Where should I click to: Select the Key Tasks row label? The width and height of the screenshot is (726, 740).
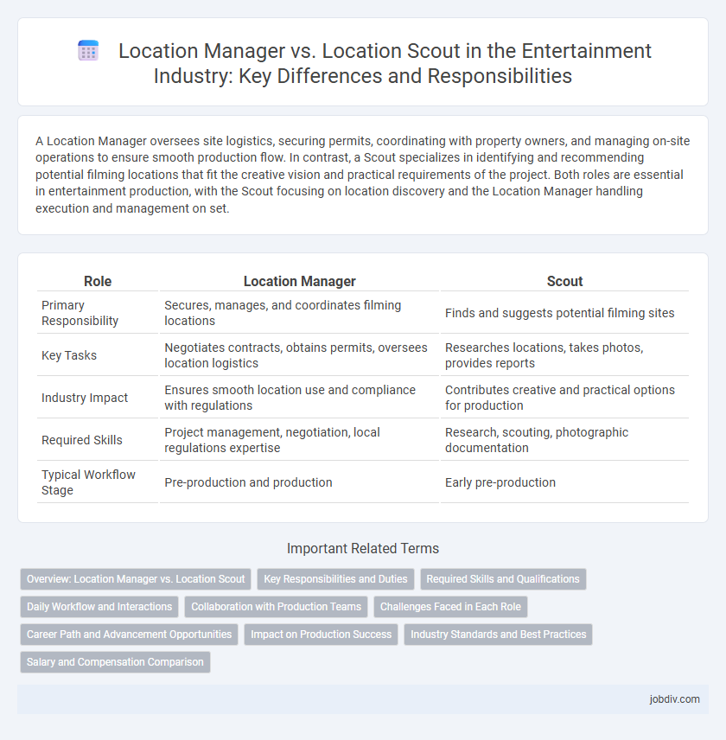tap(98, 355)
